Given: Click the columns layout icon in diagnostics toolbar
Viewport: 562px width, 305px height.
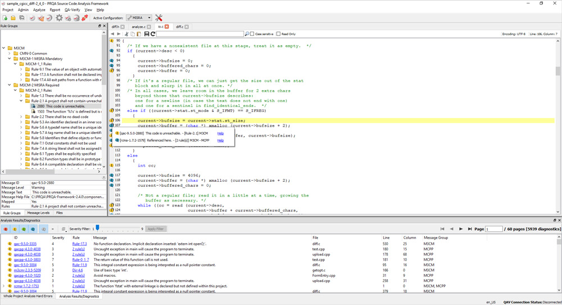Looking at the screenshot, I should click(64, 229).
